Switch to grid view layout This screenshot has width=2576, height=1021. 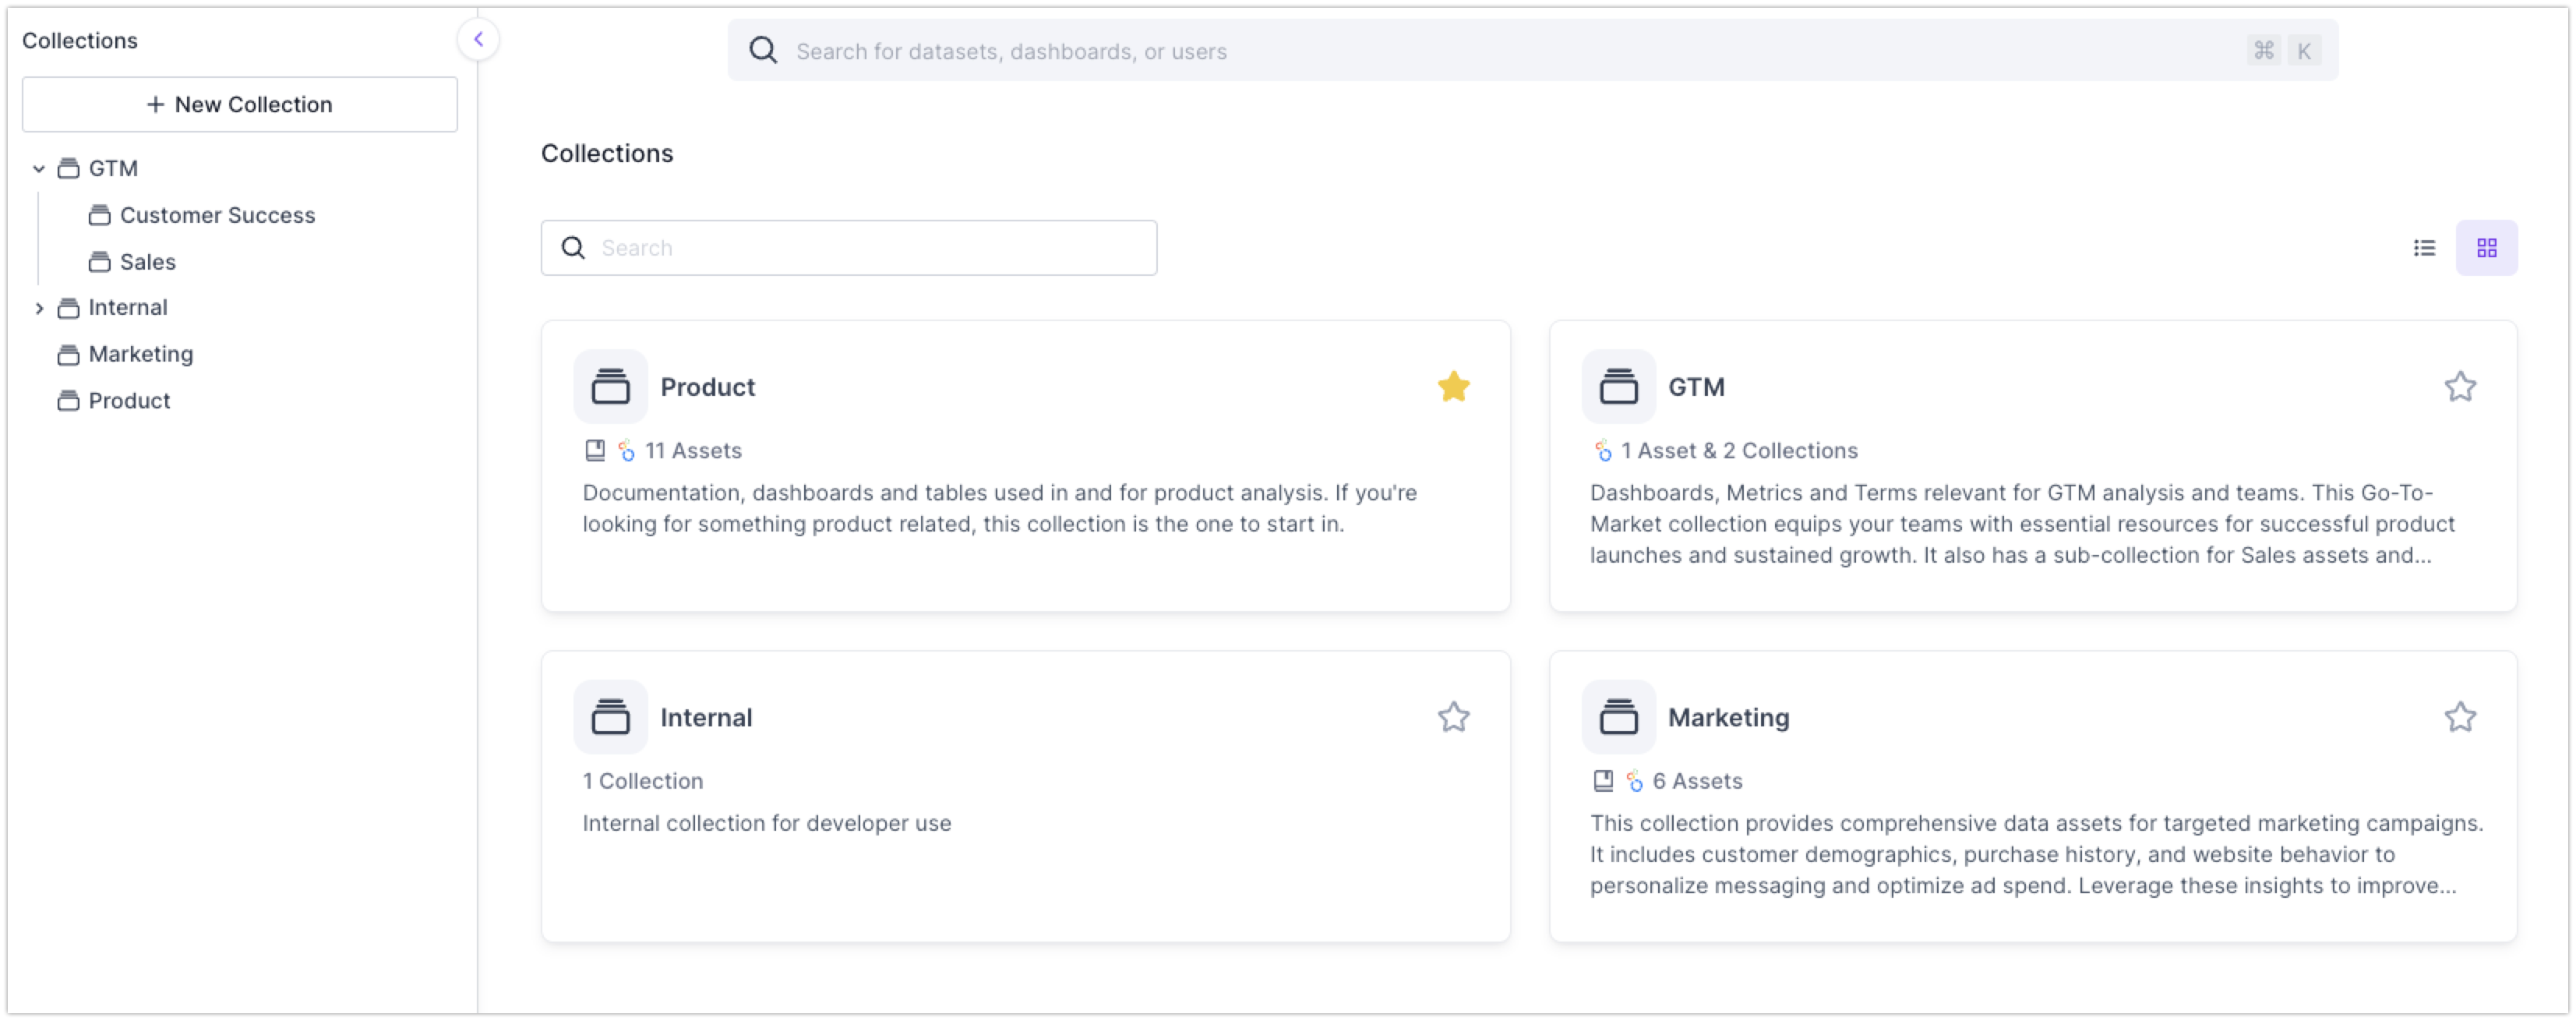click(x=2486, y=248)
